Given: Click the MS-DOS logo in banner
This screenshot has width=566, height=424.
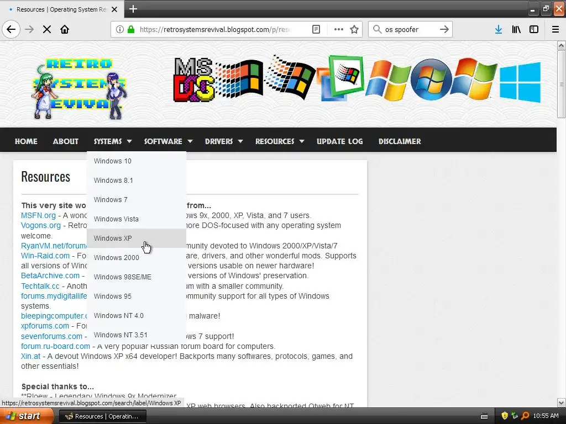Looking at the screenshot, I should (193, 79).
